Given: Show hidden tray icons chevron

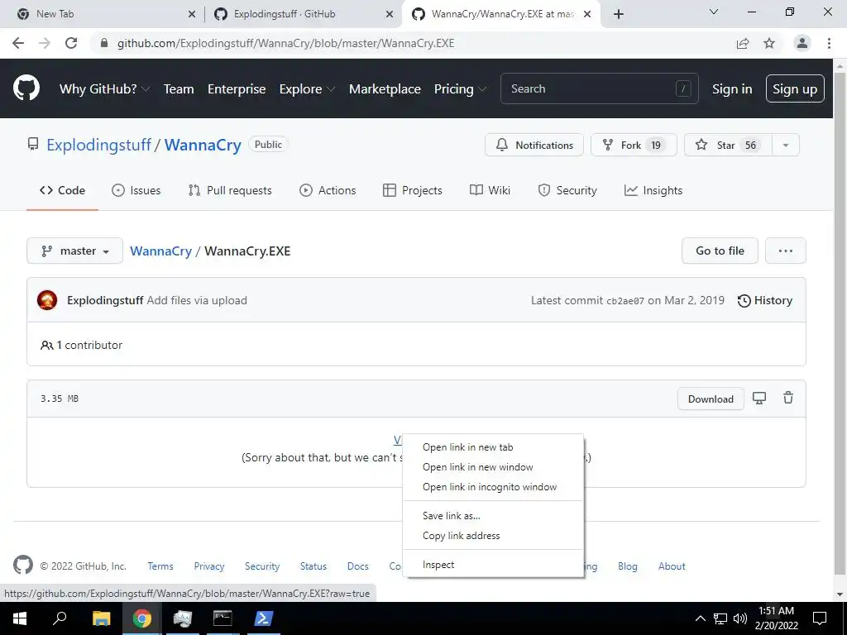Looking at the screenshot, I should coord(700,618).
